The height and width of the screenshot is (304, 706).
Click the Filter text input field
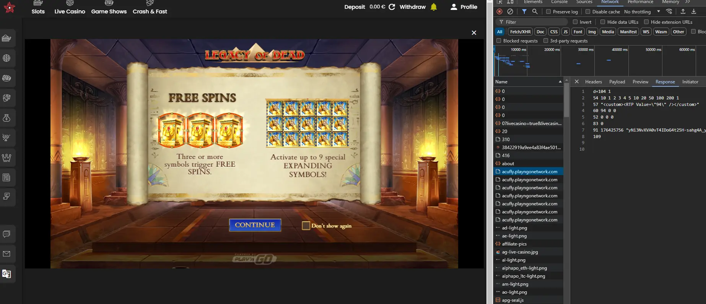tap(532, 22)
